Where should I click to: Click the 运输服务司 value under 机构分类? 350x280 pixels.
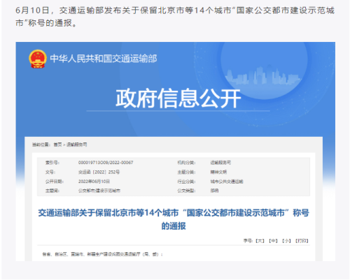pyautogui.click(x=220, y=163)
